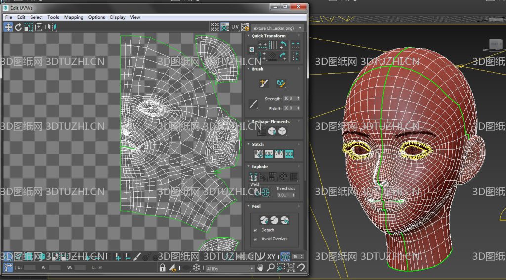Screen dimensions: 506x280
Task: Toggle the Avoid Overlap checkbox
Action: 255,239
